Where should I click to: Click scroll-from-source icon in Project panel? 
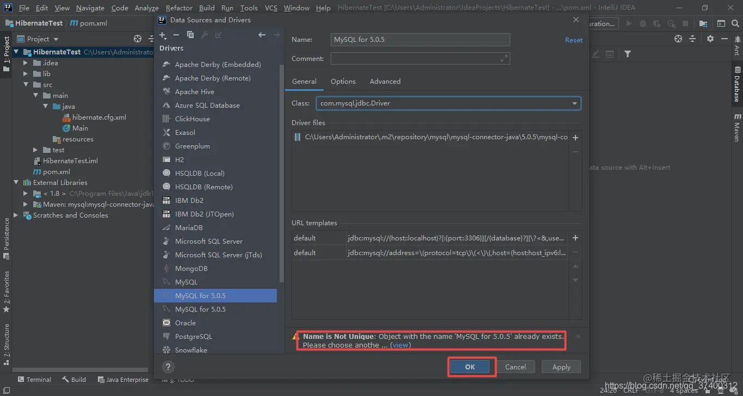[x=138, y=39]
